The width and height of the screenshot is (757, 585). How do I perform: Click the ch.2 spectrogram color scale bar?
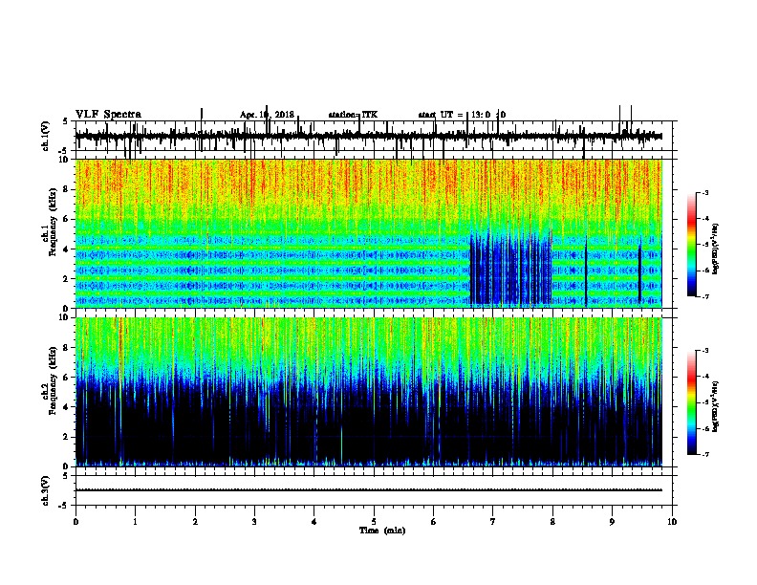(x=692, y=402)
